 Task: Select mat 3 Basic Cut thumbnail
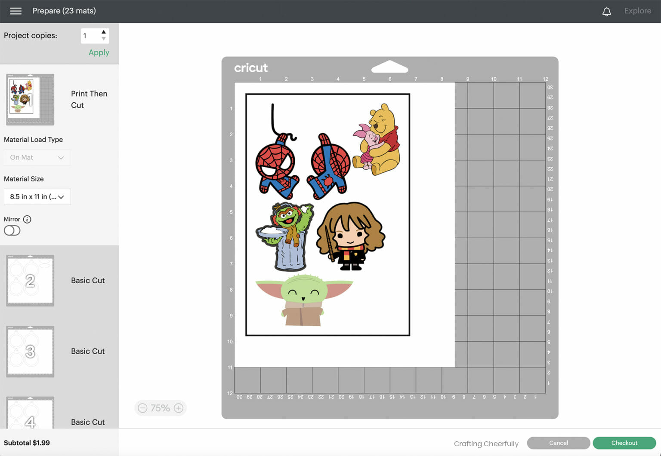click(x=30, y=352)
